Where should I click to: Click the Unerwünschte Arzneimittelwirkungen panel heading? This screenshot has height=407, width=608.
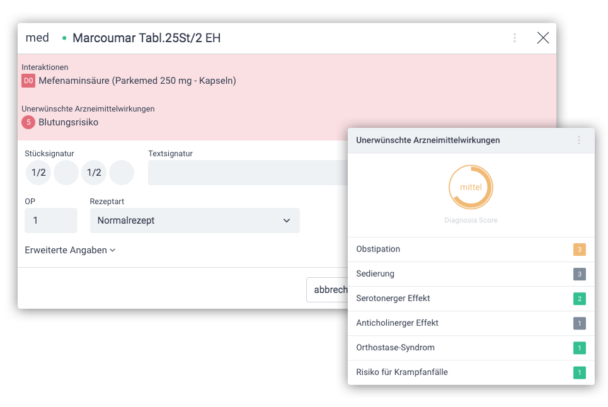tap(428, 140)
